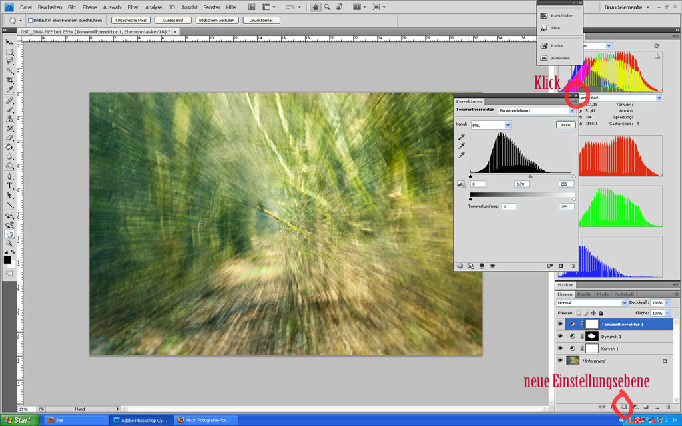Click the Bildschirm ausfüllen button
This screenshot has height=426, width=682.
click(217, 20)
